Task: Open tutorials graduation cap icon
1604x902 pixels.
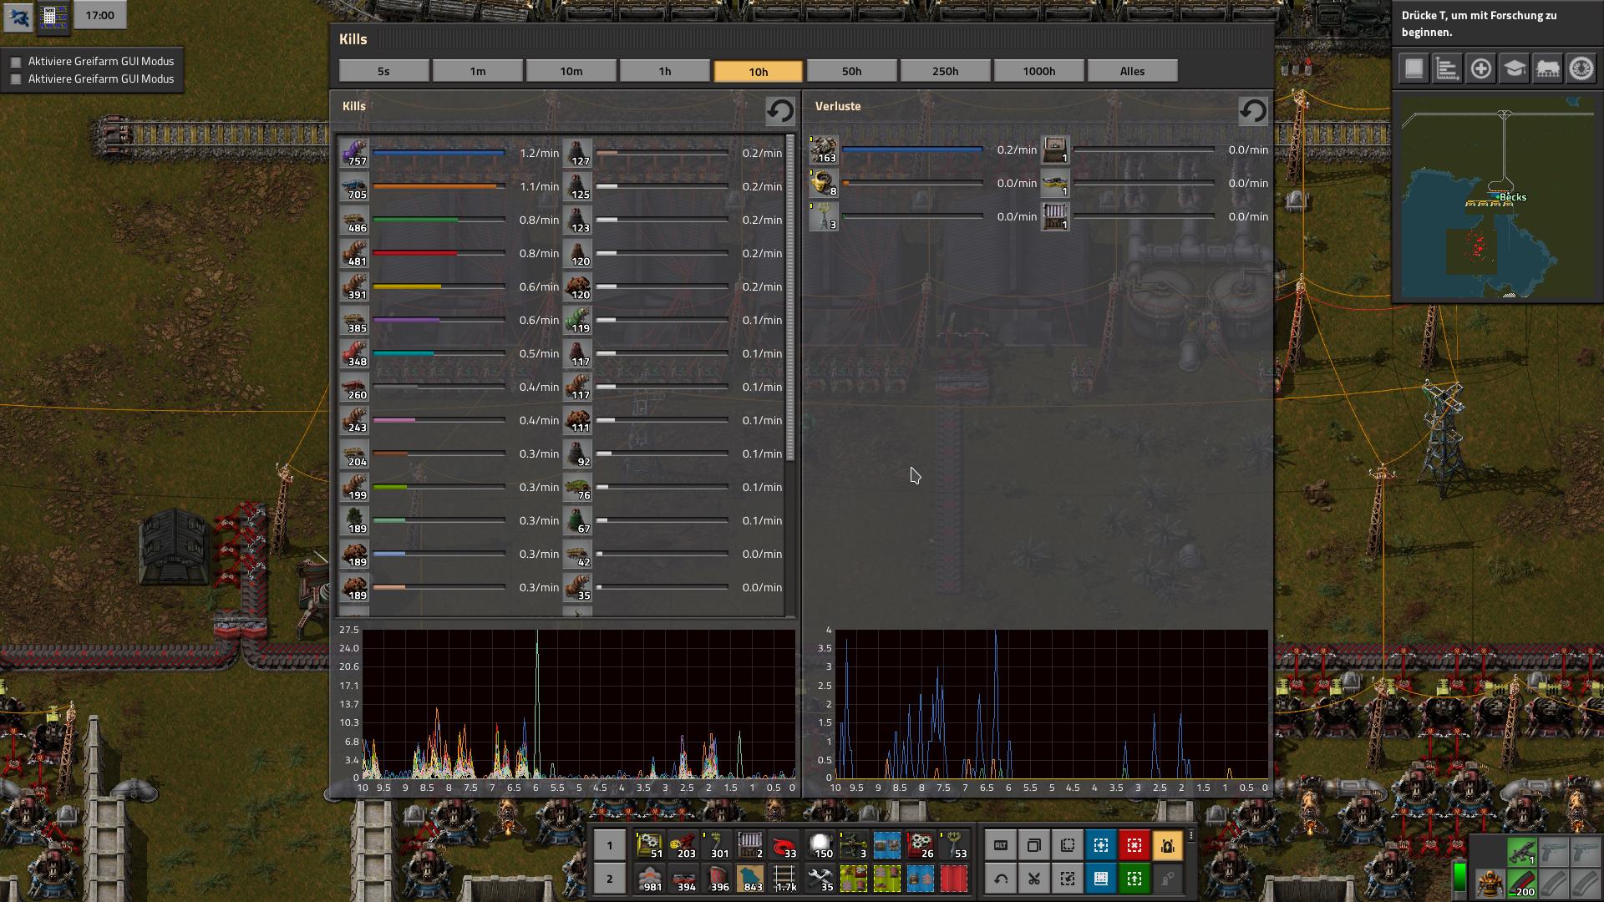Action: (x=1514, y=68)
